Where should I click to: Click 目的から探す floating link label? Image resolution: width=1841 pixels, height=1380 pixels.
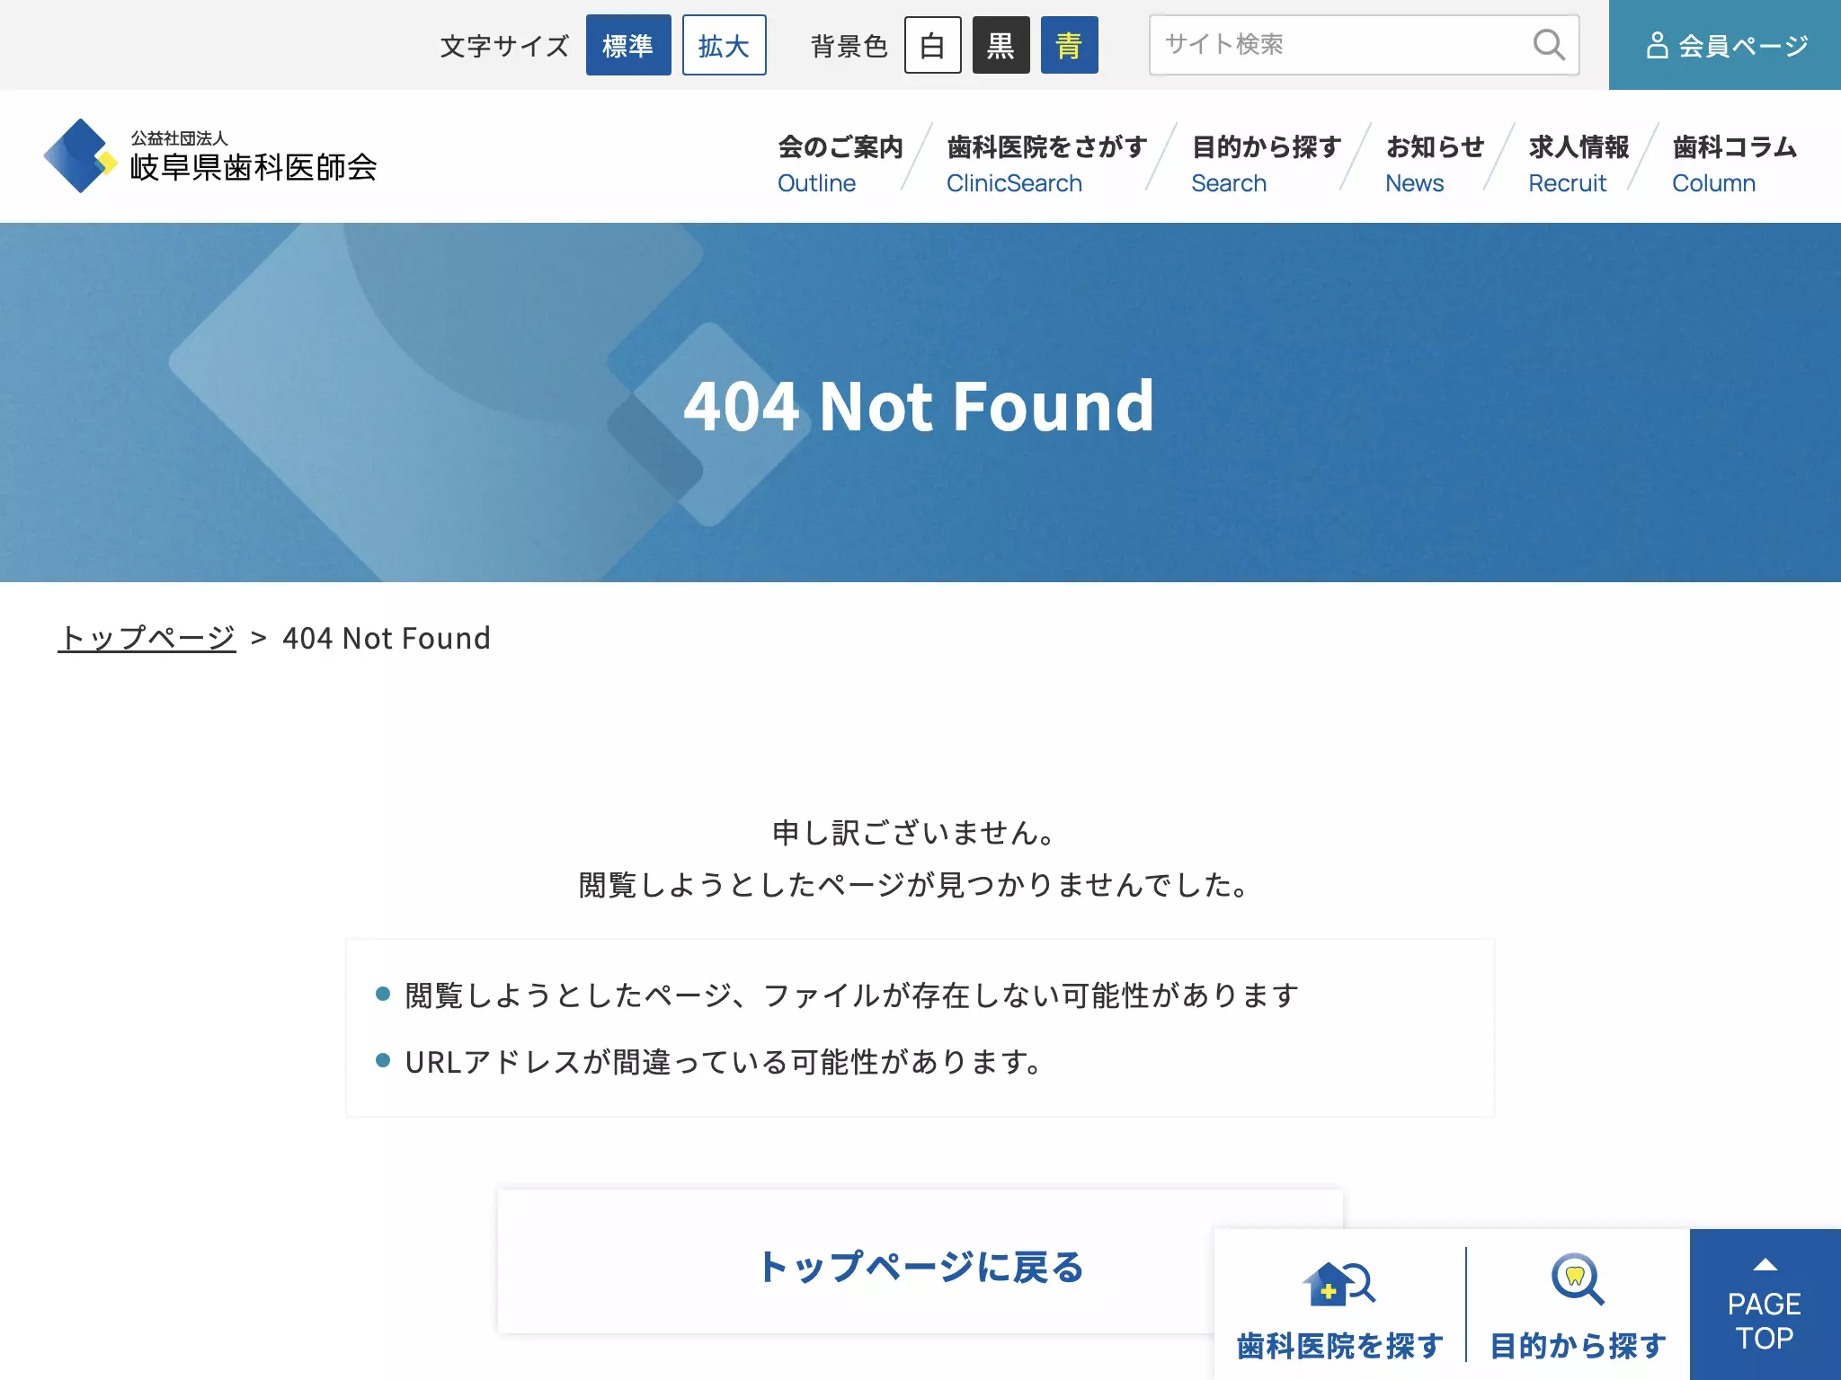point(1578,1345)
